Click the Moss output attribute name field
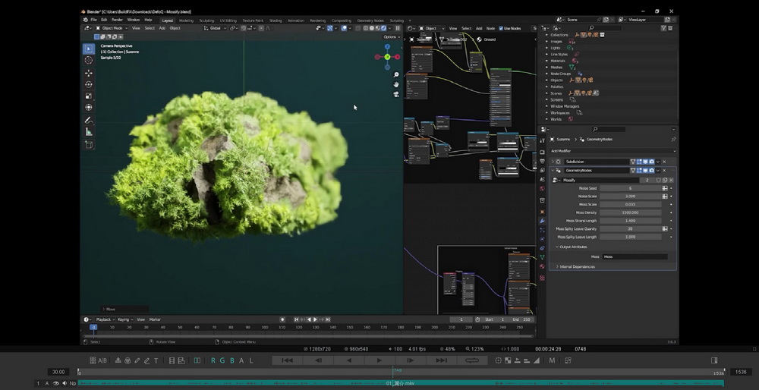759x390 pixels. tap(635, 257)
